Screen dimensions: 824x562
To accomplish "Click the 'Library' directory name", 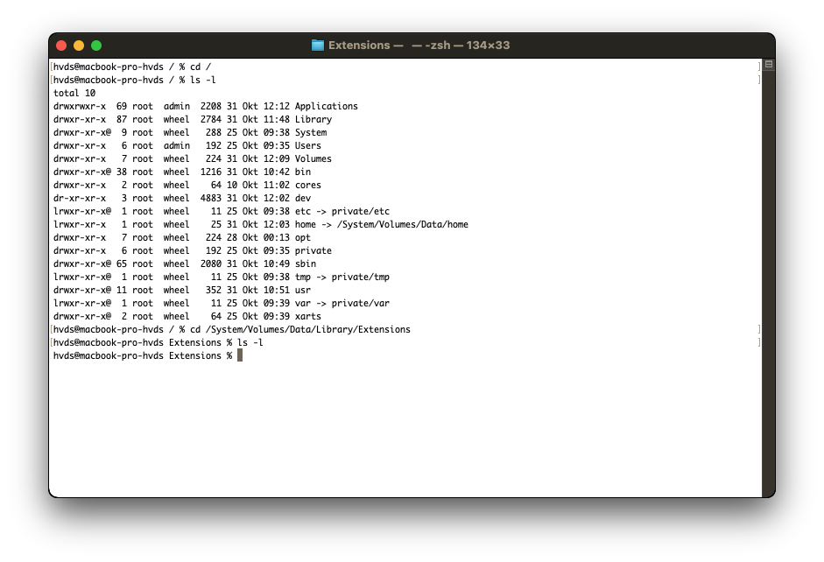I will (313, 119).
